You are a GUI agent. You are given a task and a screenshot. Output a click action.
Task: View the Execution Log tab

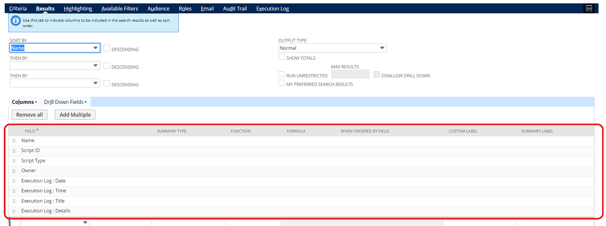point(273,9)
